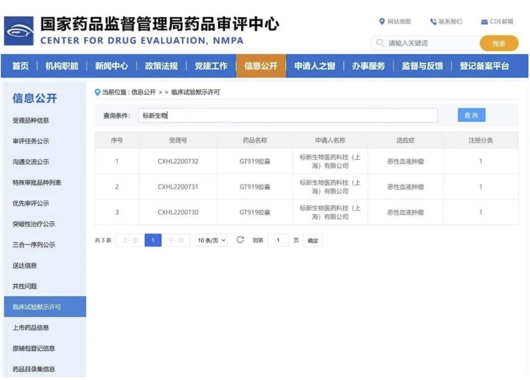Open the 10条/页 page size dropdown
This screenshot has height=380, width=530.
(x=210, y=240)
